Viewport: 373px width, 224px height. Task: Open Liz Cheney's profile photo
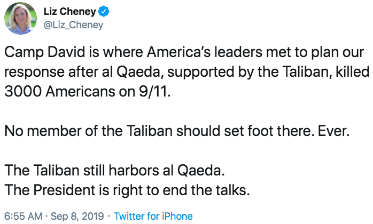[x=20, y=19]
